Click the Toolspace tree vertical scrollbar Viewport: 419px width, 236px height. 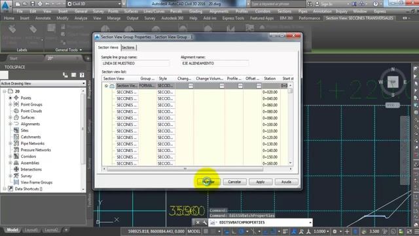pos(83,128)
